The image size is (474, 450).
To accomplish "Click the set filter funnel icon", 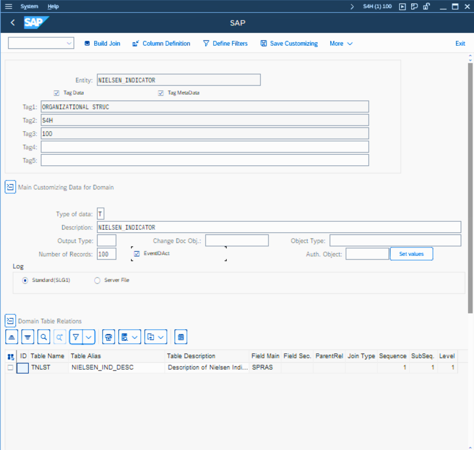I will coord(76,337).
